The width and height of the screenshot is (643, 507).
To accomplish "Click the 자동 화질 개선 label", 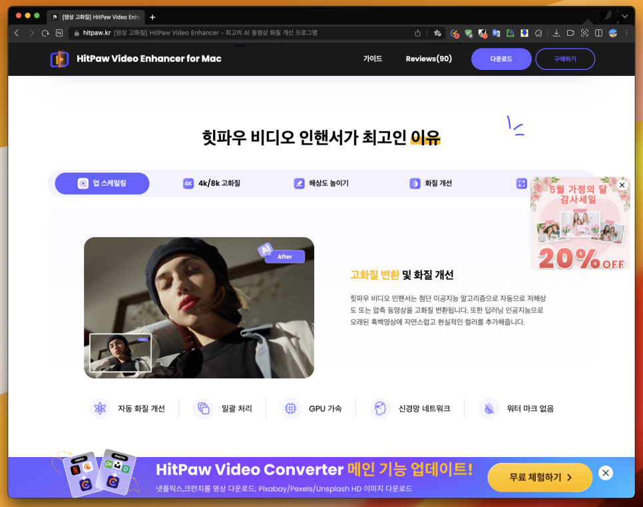I will [x=142, y=408].
